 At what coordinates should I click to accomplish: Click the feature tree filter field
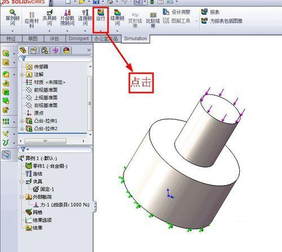(x=55, y=58)
